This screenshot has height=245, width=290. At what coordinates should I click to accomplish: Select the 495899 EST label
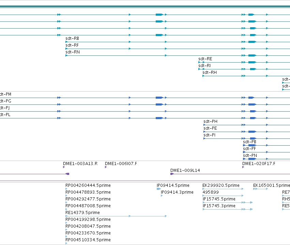[211, 192]
